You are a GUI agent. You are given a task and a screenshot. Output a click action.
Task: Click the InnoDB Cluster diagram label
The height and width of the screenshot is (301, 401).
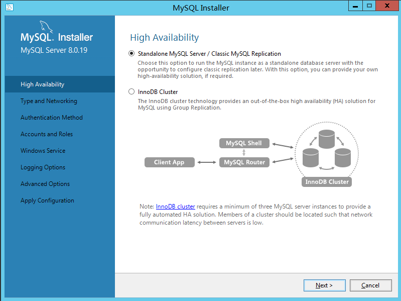(x=327, y=182)
